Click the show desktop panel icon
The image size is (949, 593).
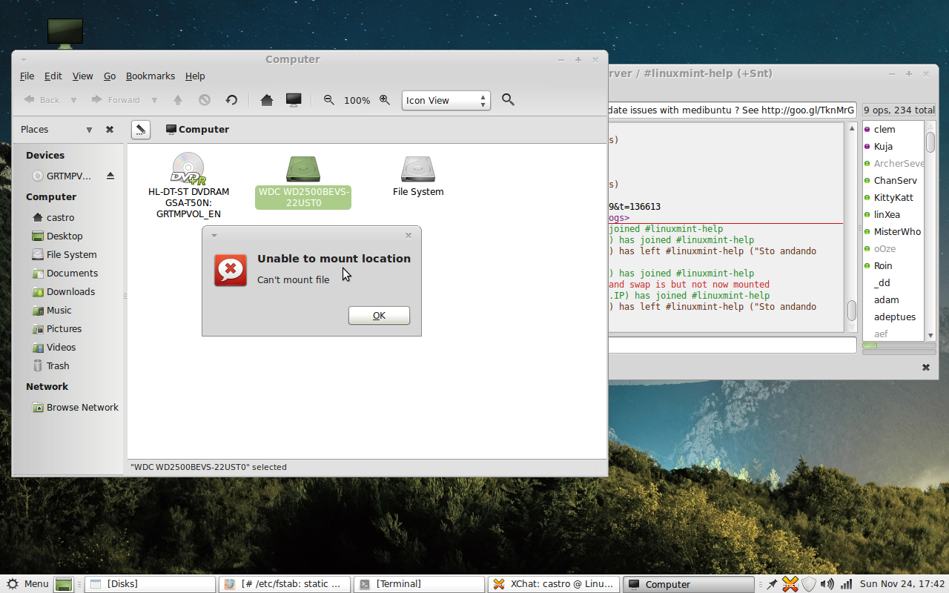coord(65,584)
